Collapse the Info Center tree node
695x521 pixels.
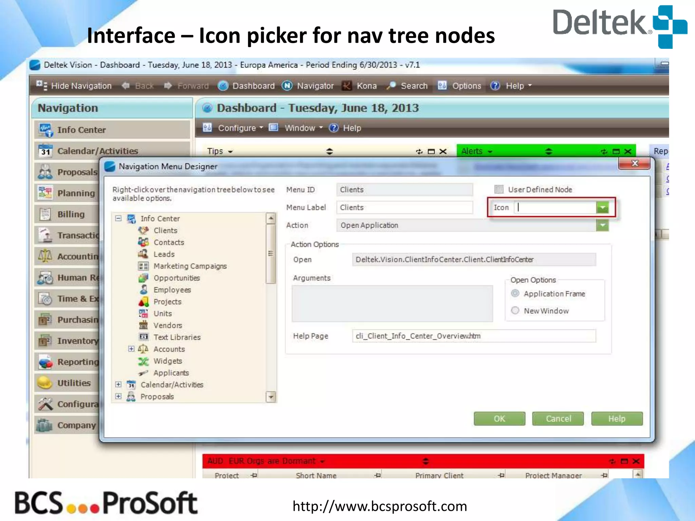[118, 218]
